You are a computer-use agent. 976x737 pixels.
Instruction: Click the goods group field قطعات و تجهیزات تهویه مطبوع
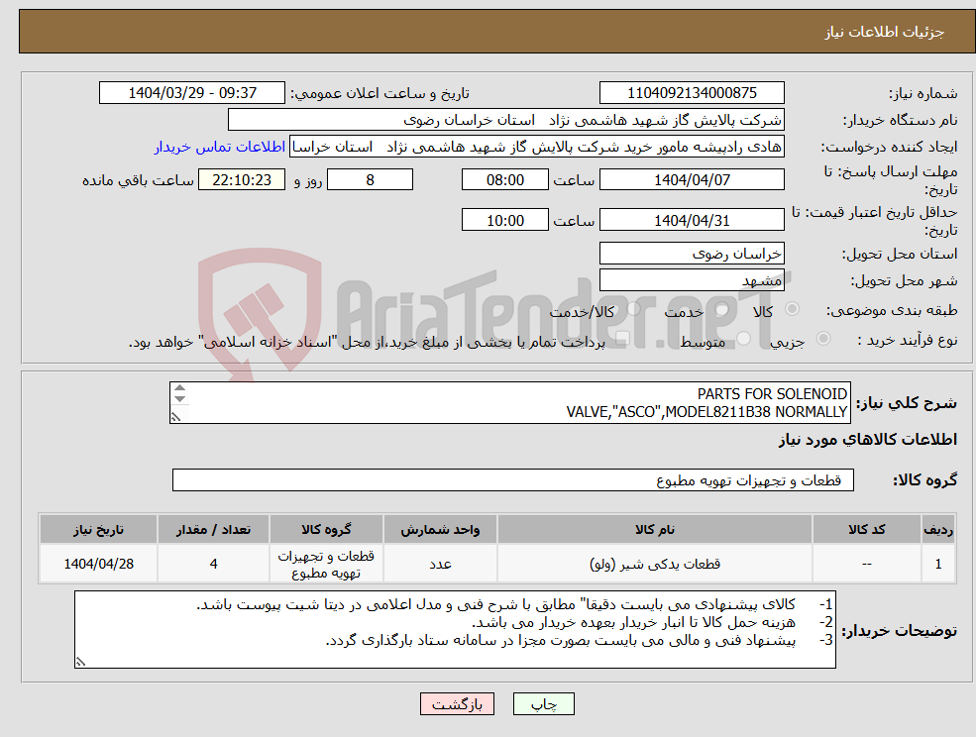click(513, 479)
